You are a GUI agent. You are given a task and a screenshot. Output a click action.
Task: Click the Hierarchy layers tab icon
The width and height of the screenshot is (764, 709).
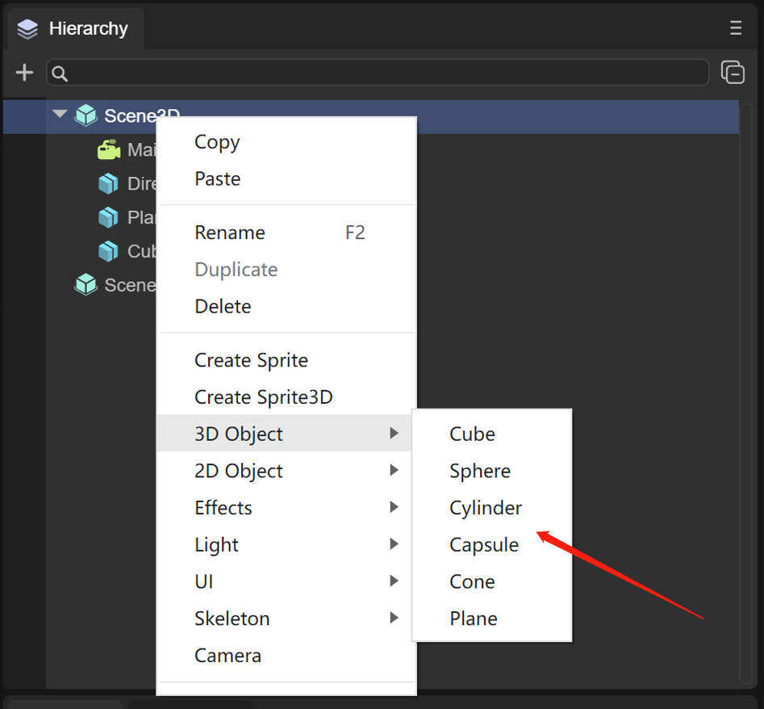click(27, 29)
